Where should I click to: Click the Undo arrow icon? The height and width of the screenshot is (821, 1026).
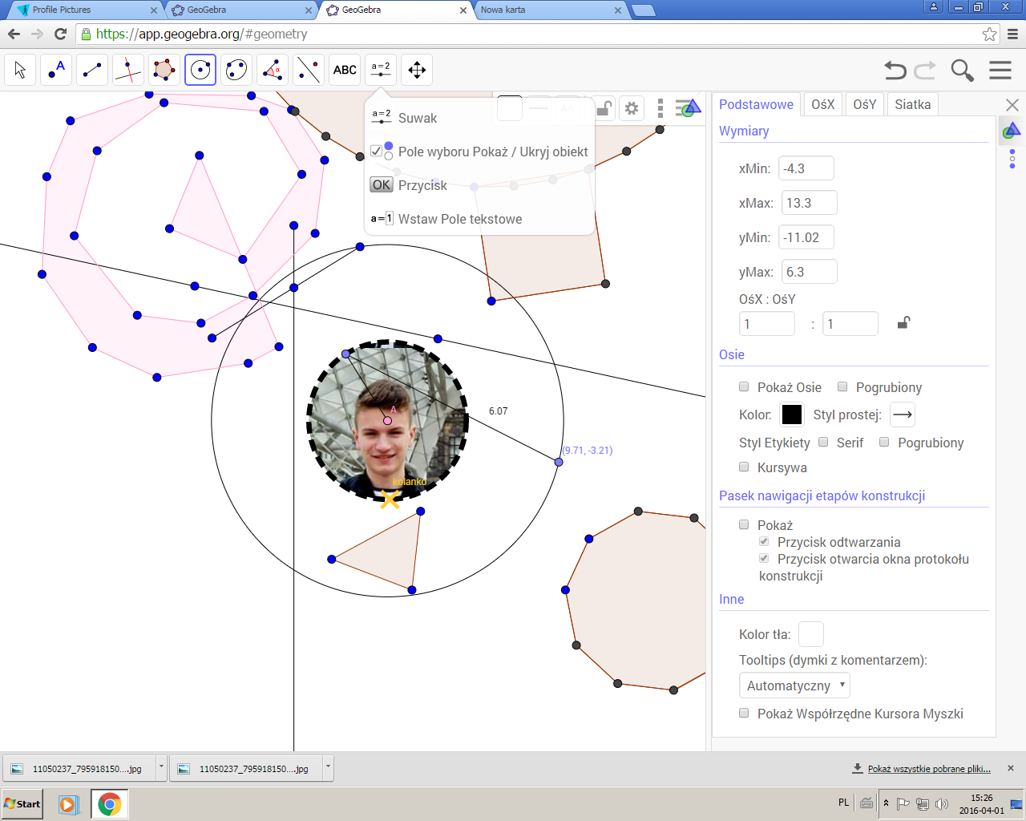895,71
